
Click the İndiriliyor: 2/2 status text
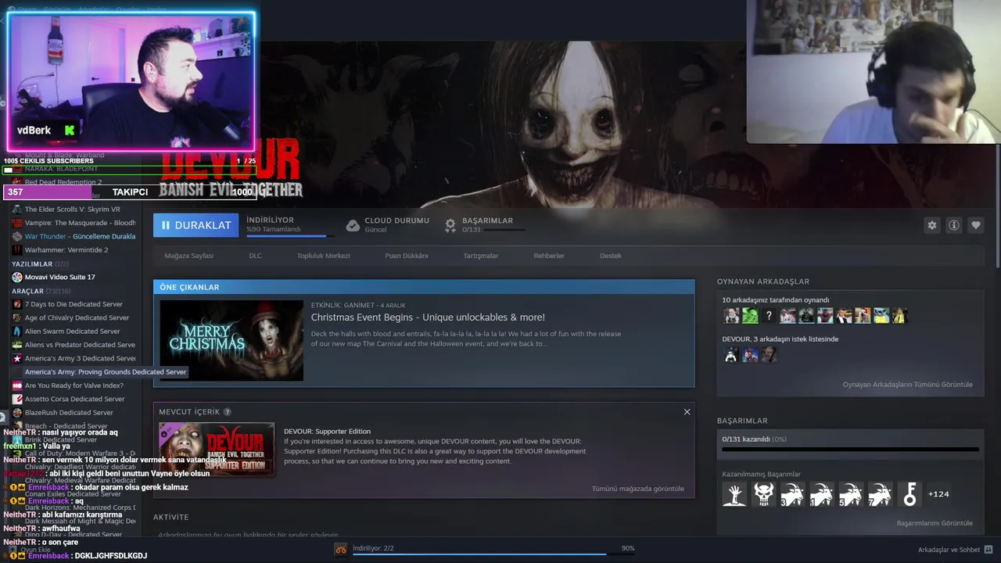(x=373, y=548)
